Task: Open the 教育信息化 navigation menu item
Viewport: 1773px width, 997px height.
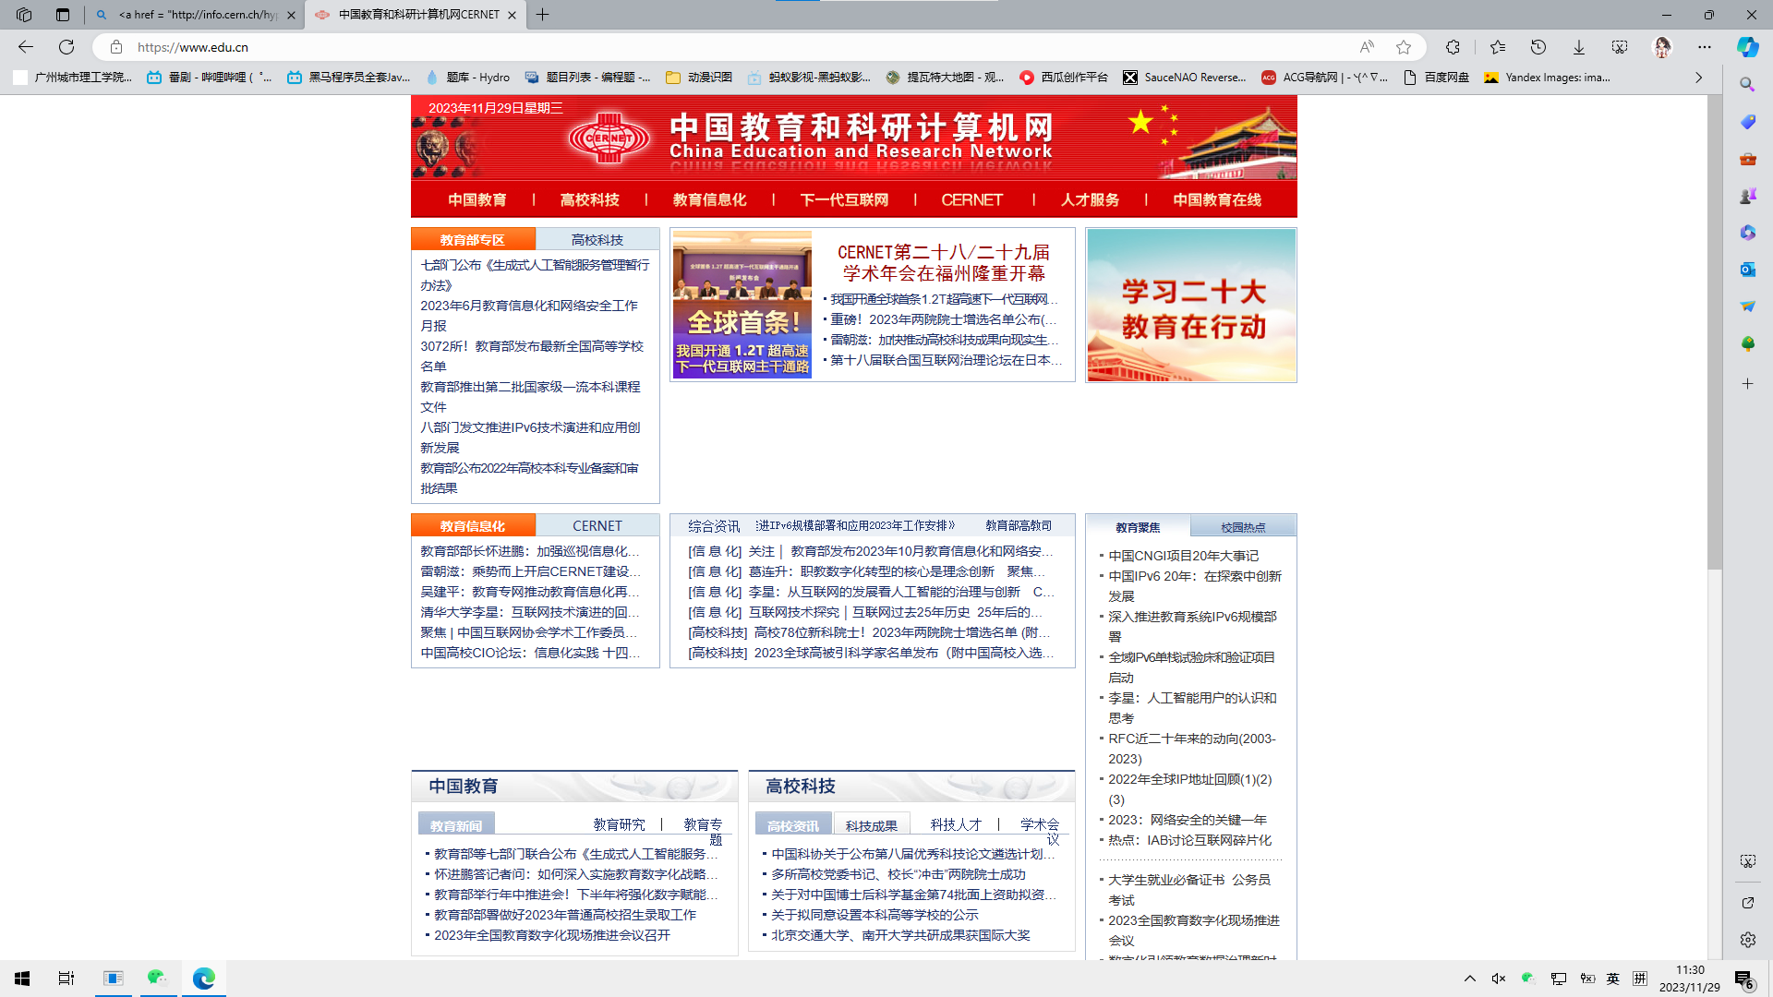Action: 709,200
